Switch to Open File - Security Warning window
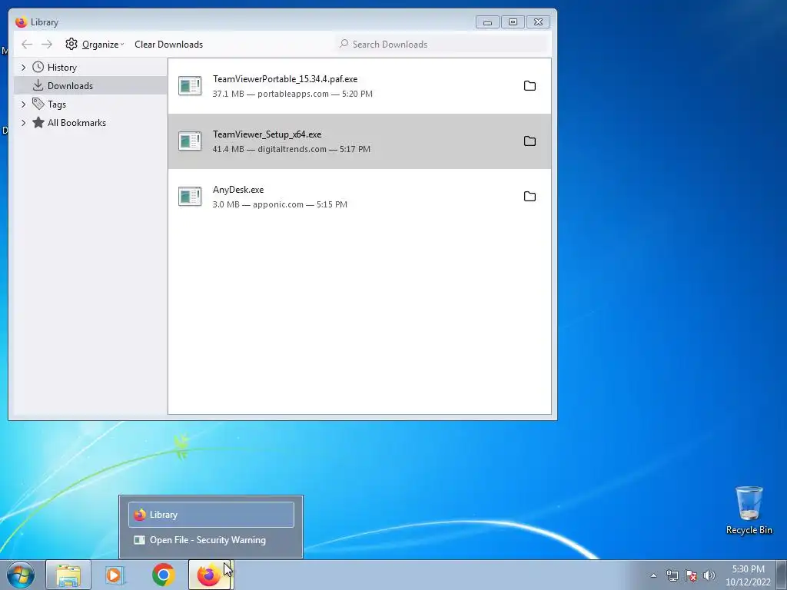Screen dimensions: 787x590 coord(211,540)
